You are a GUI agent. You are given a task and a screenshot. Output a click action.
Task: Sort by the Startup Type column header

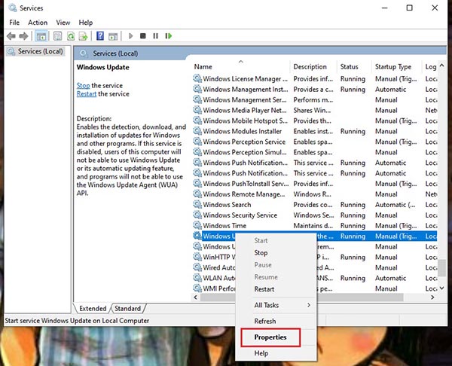(396, 67)
